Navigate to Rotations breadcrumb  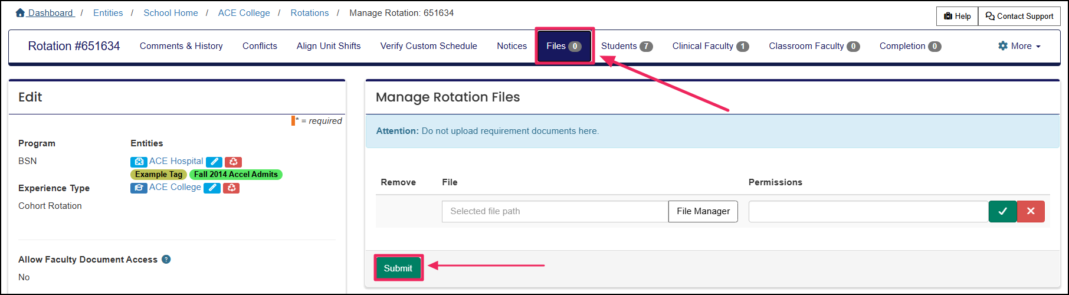310,13
